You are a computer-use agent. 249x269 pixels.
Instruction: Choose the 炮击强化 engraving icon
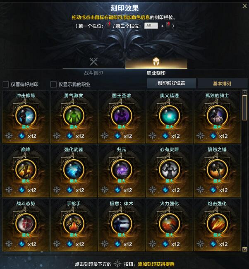(x=217, y=223)
